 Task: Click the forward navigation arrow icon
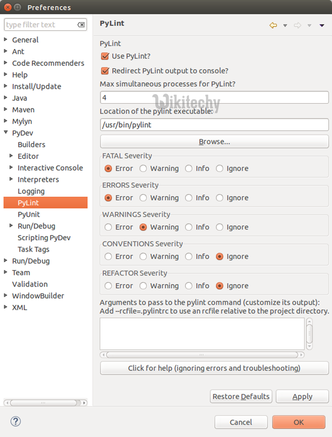[297, 25]
